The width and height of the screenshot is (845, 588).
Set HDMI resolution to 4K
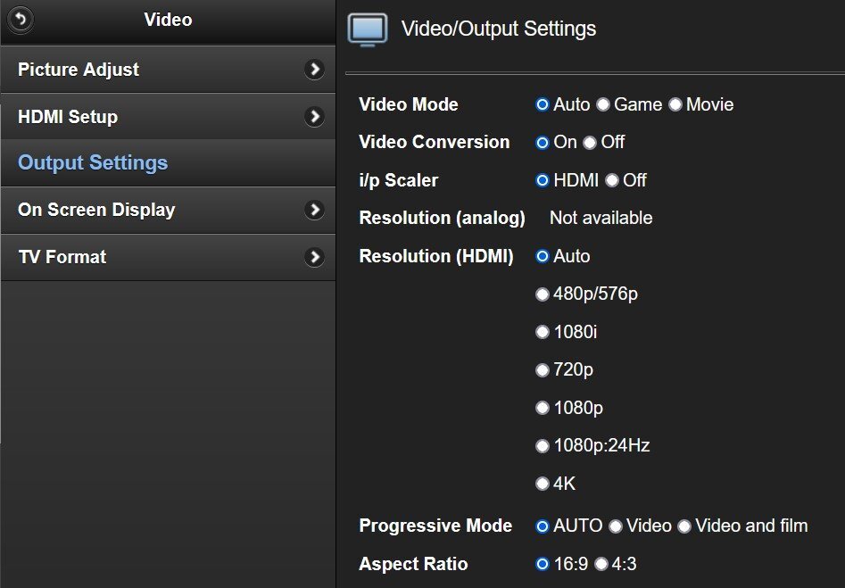pos(543,484)
